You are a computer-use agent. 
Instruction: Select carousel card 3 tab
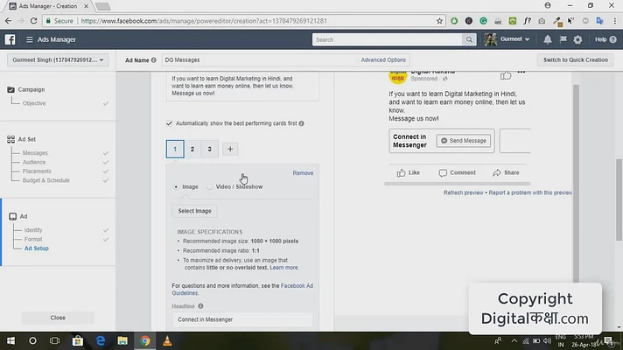tap(209, 149)
